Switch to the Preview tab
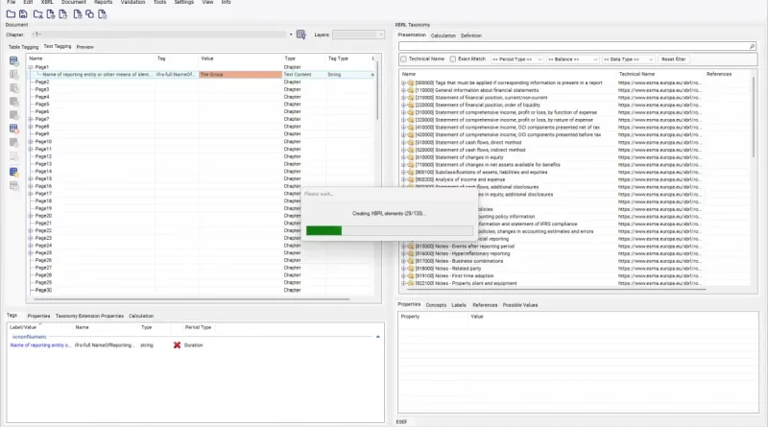Viewport: 768px width, 427px height. [x=84, y=47]
